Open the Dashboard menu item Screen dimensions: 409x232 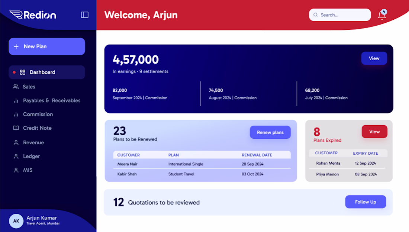tap(47, 72)
